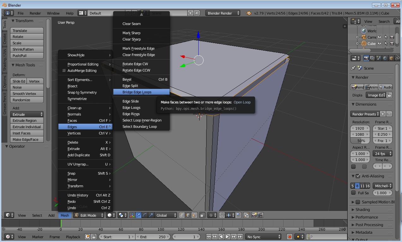Click the End frame 250 field
The height and width of the screenshot is (242, 402).
[153, 237]
